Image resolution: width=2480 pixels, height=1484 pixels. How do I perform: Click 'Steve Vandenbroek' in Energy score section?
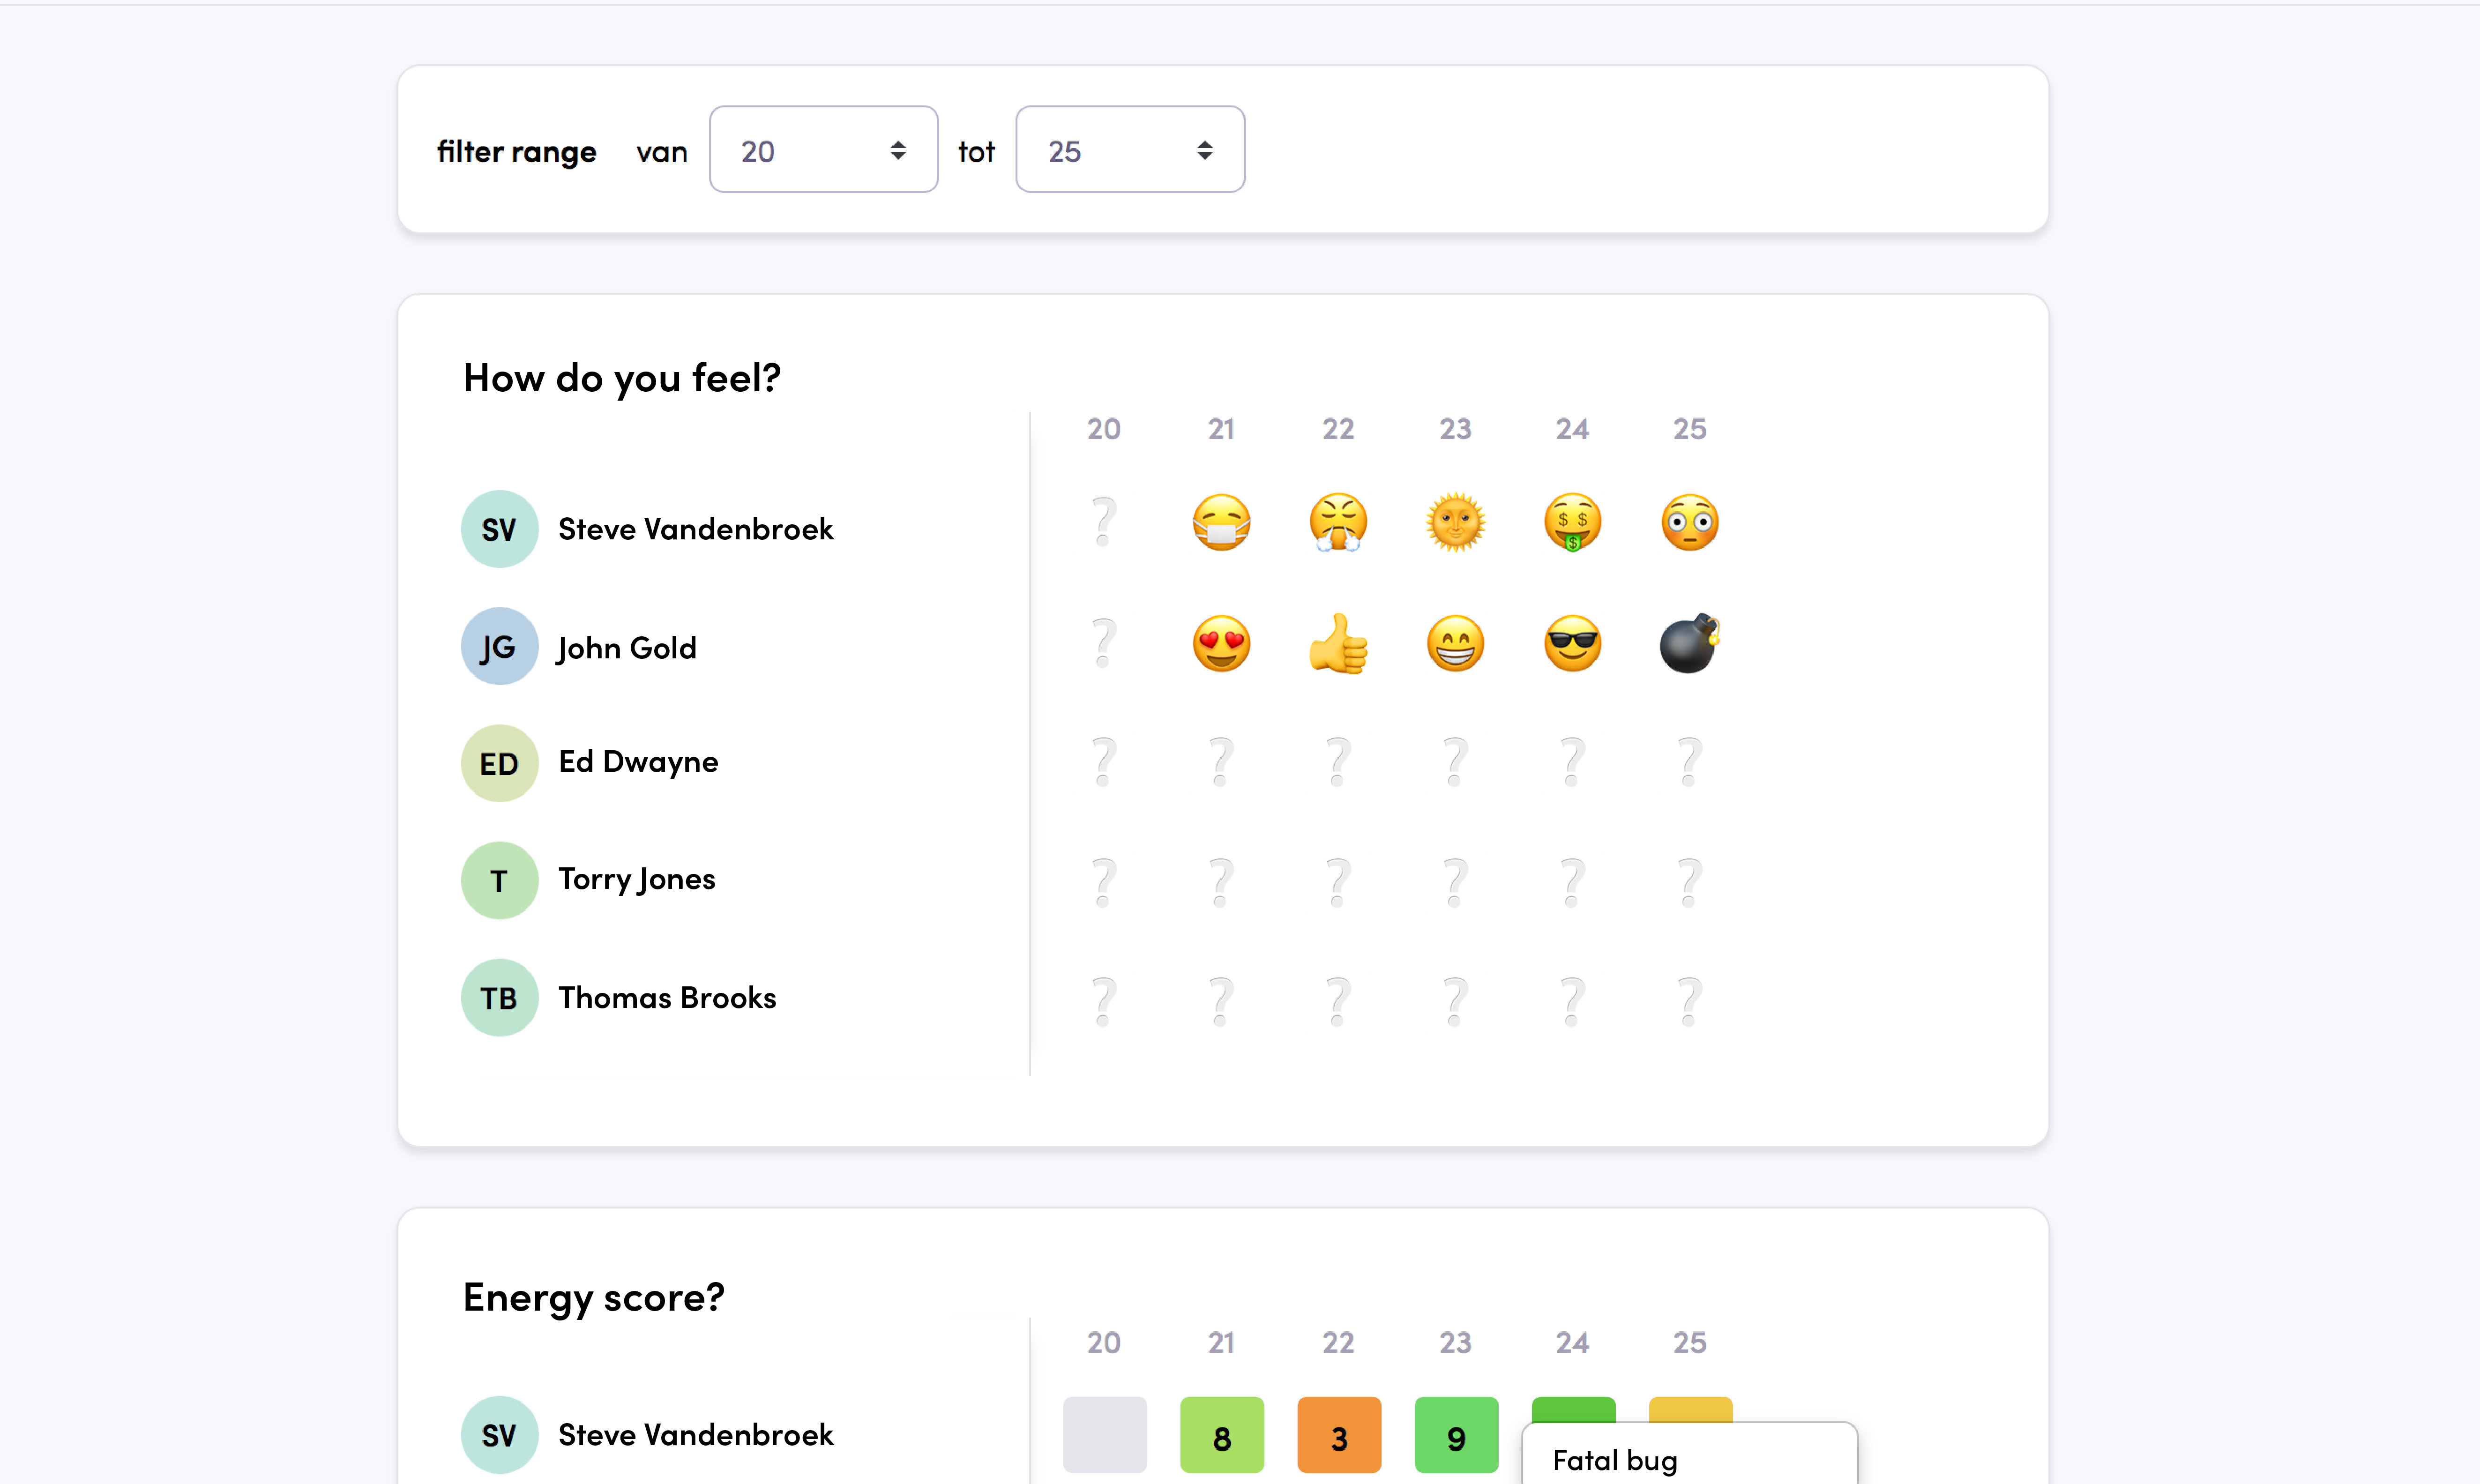click(696, 1435)
